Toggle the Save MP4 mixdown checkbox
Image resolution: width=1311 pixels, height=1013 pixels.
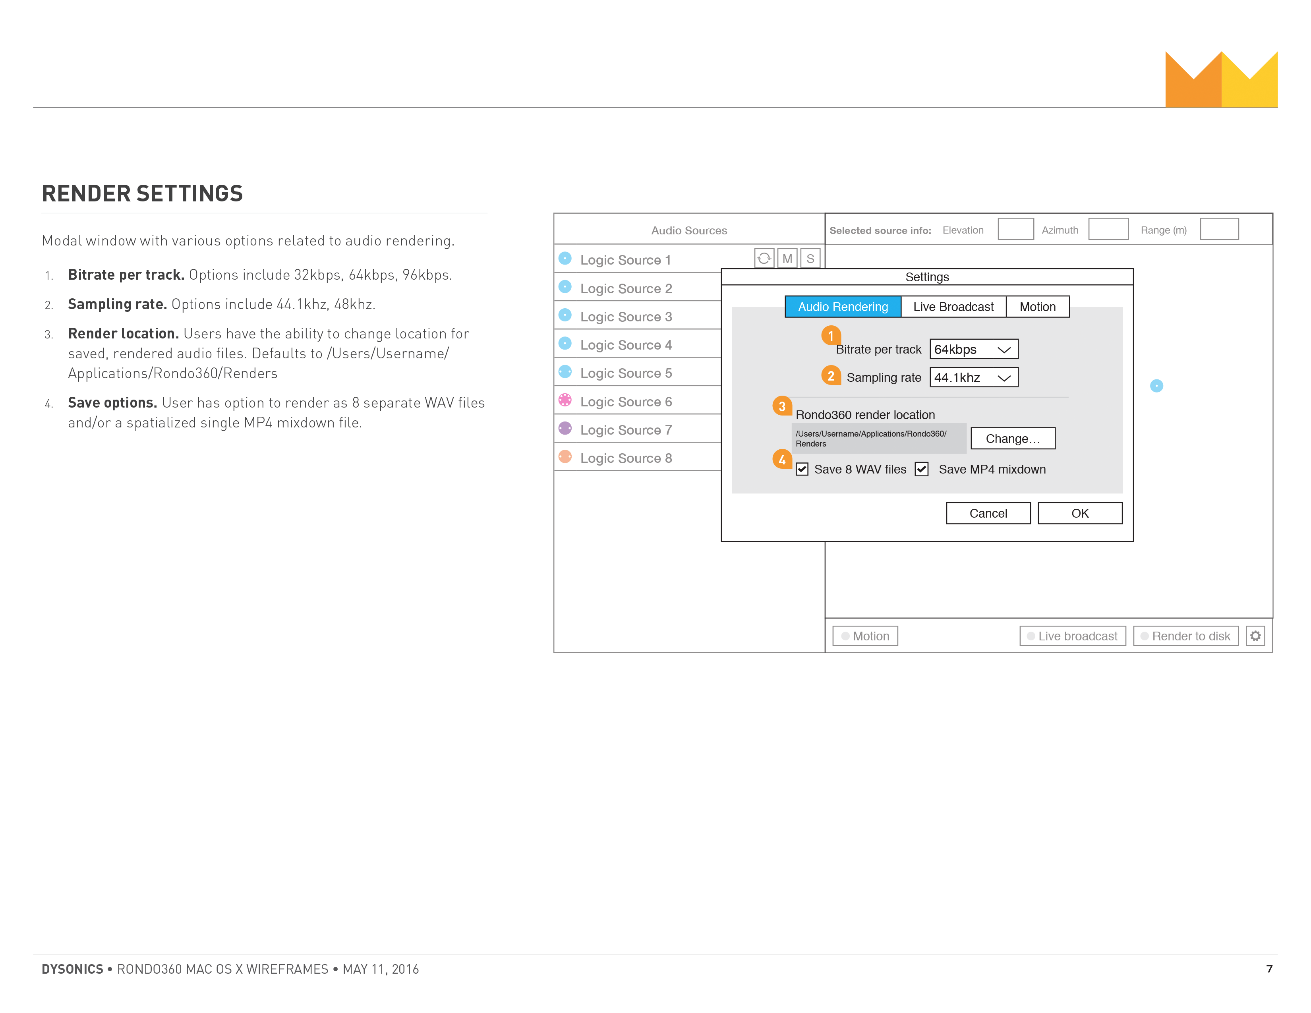pos(921,469)
